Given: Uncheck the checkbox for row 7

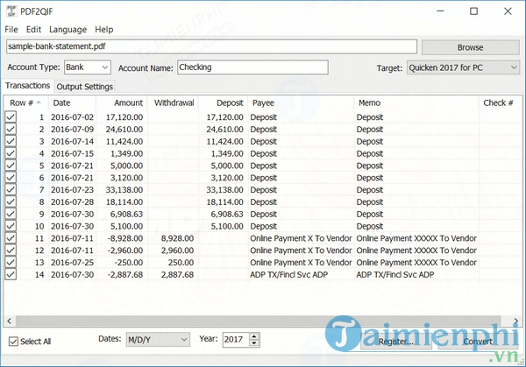Looking at the screenshot, I should (11, 190).
